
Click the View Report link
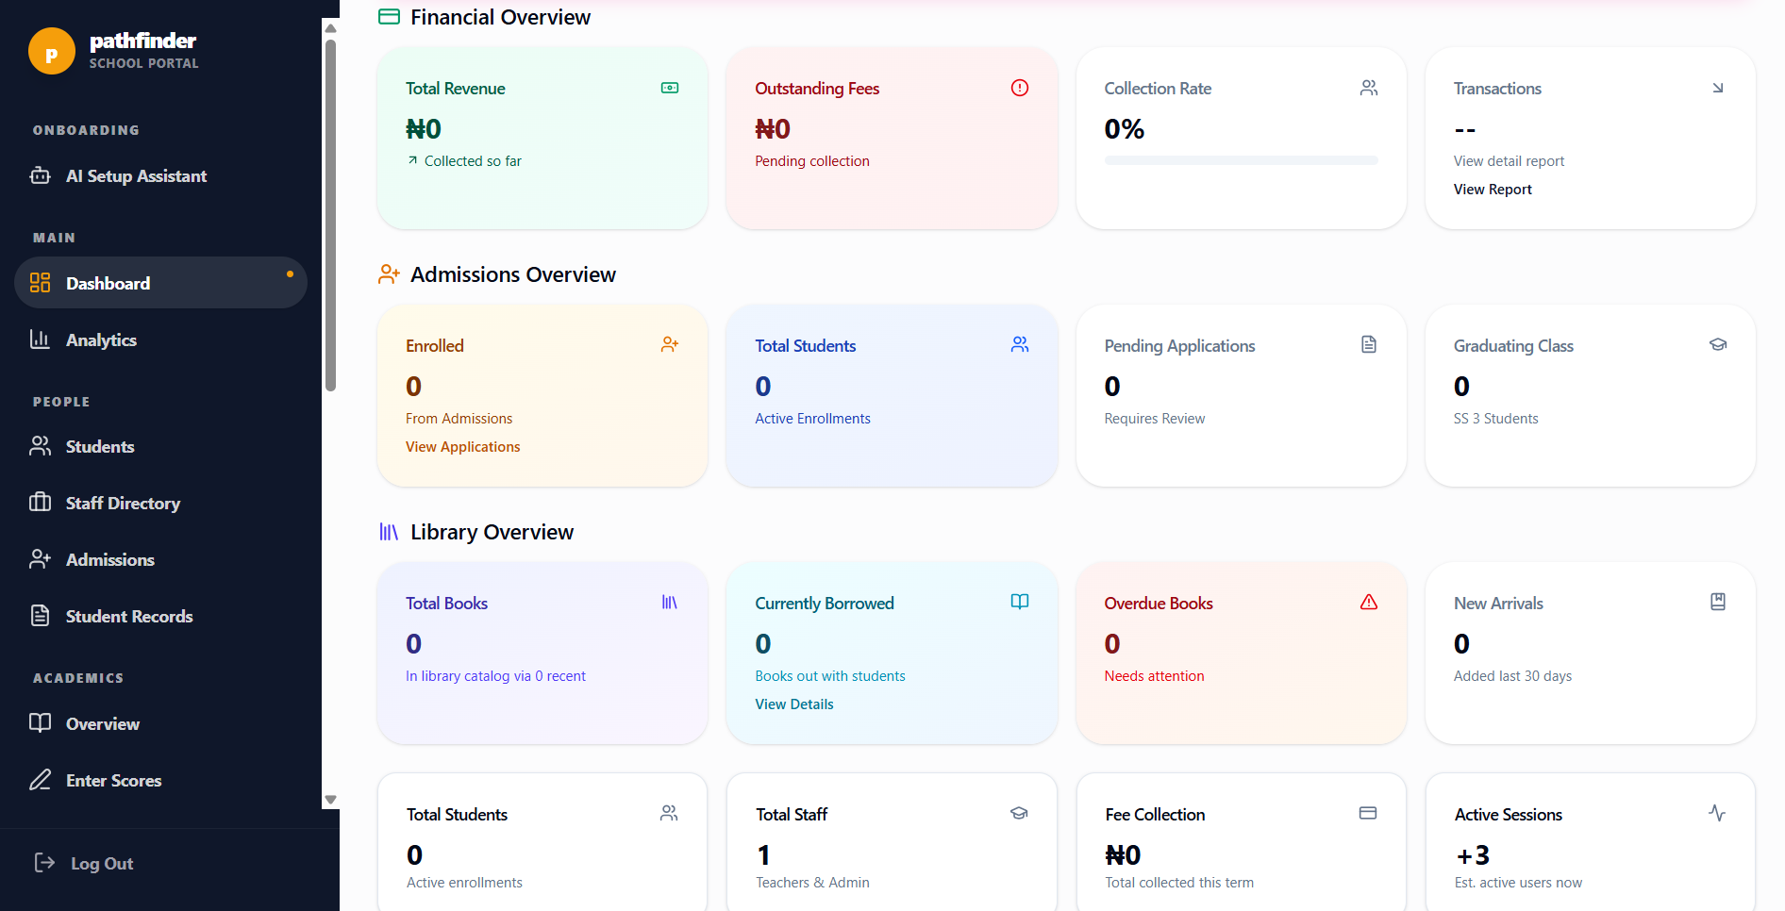(1493, 190)
